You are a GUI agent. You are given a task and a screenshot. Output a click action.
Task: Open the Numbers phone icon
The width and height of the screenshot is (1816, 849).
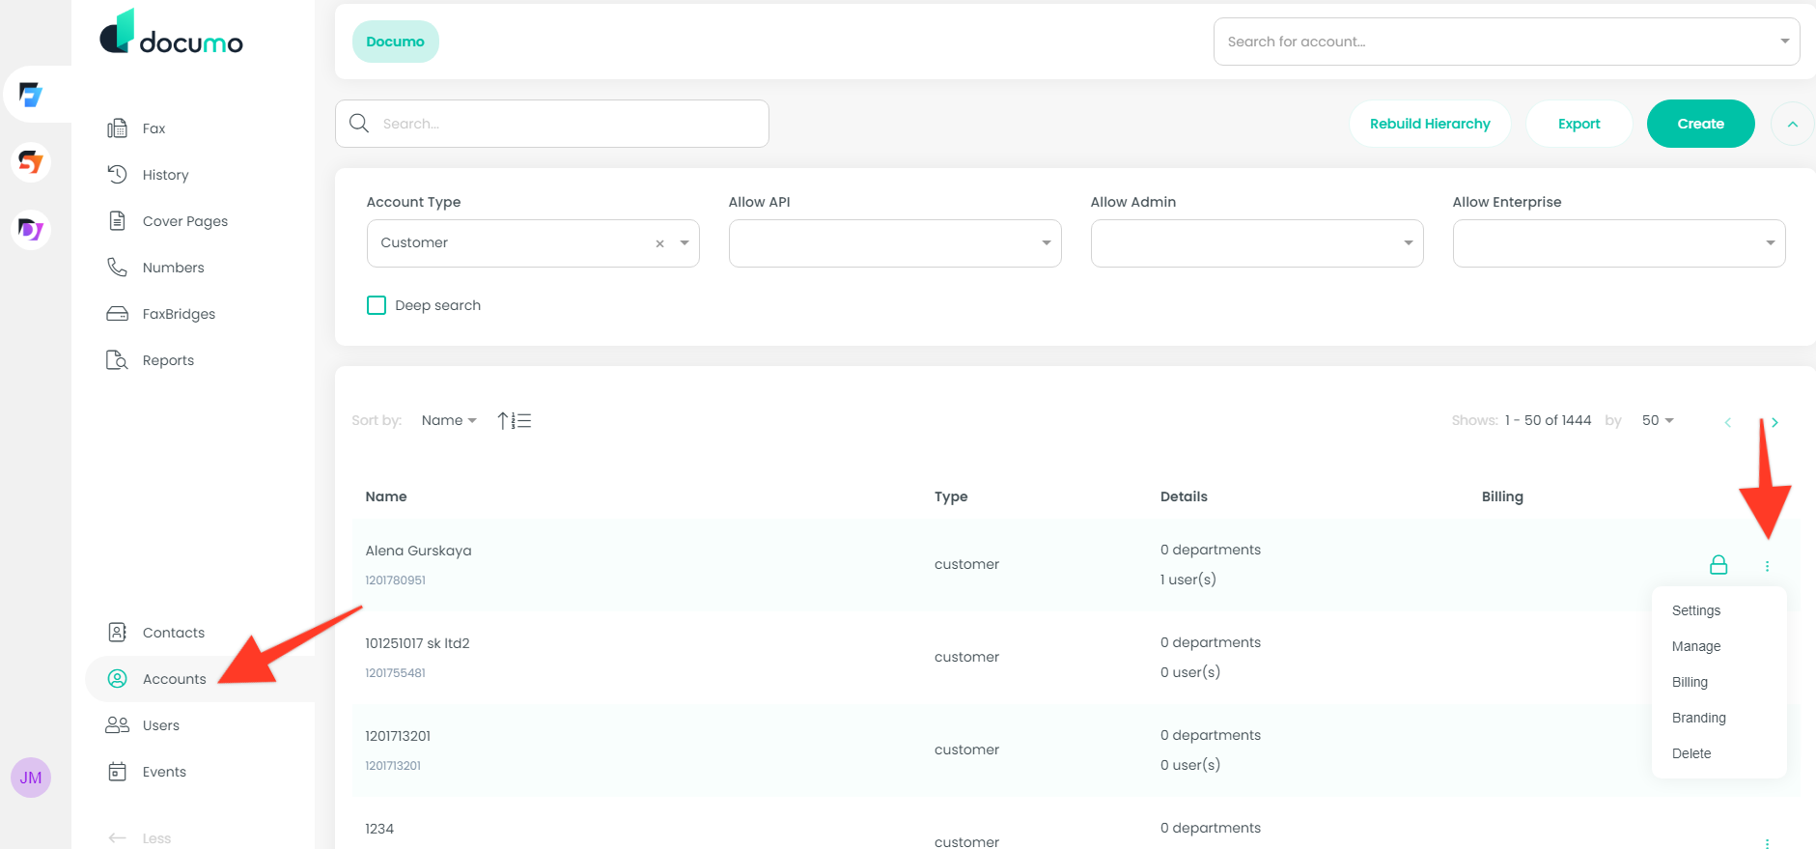[117, 268]
